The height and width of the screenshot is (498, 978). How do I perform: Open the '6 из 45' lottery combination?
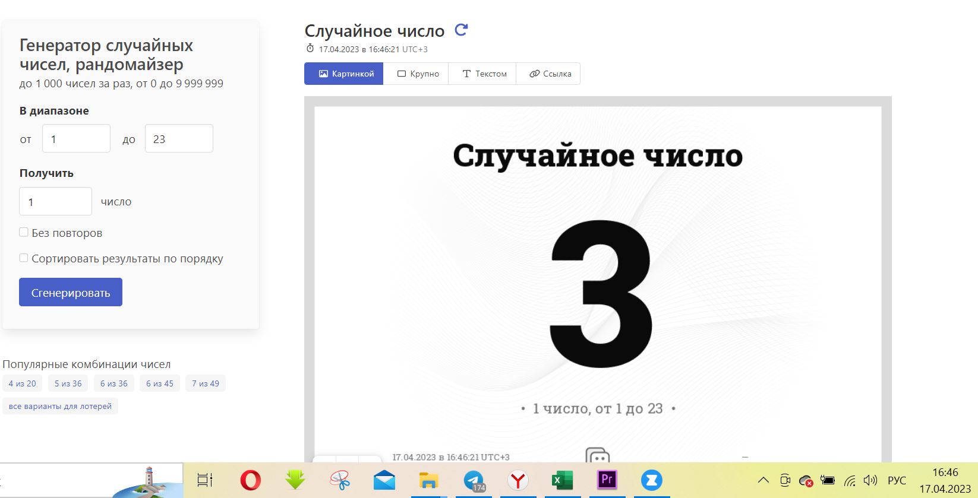coord(160,383)
